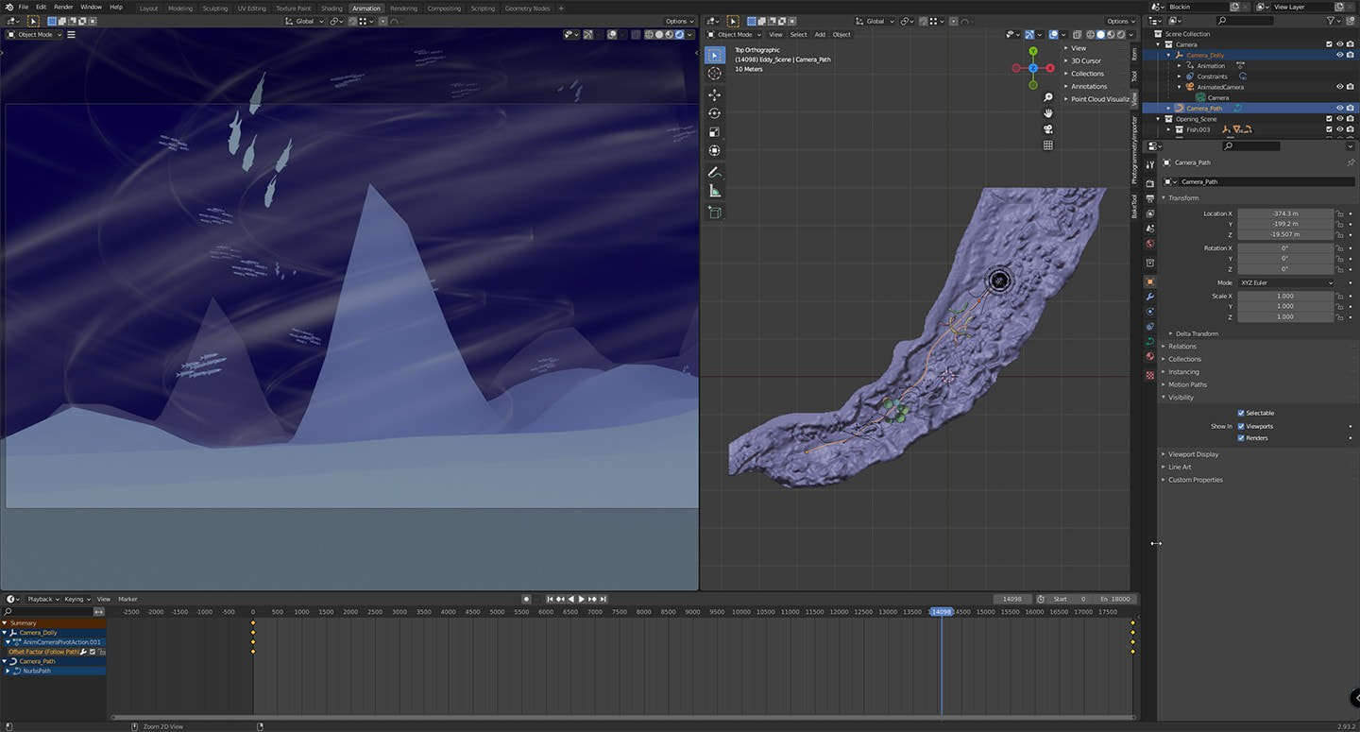This screenshot has width=1360, height=732.
Task: Switch to the Compositing workspace tab
Action: (x=444, y=8)
